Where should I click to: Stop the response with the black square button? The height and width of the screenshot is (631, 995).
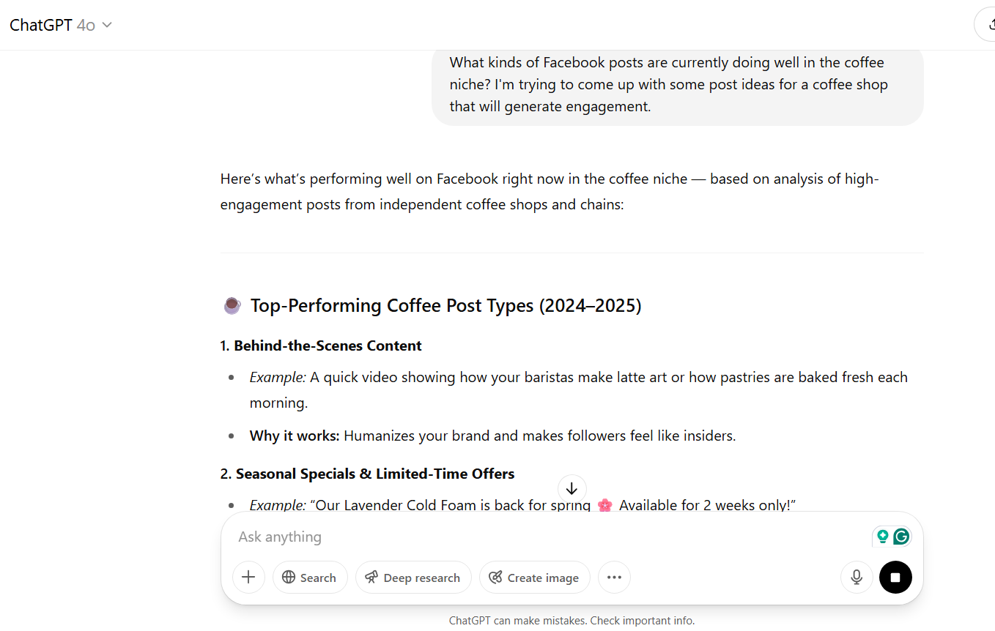[895, 578]
